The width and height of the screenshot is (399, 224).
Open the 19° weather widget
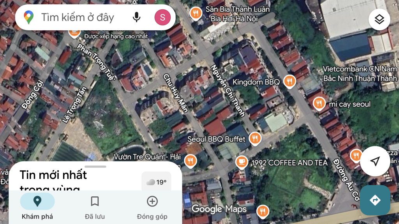point(157,182)
